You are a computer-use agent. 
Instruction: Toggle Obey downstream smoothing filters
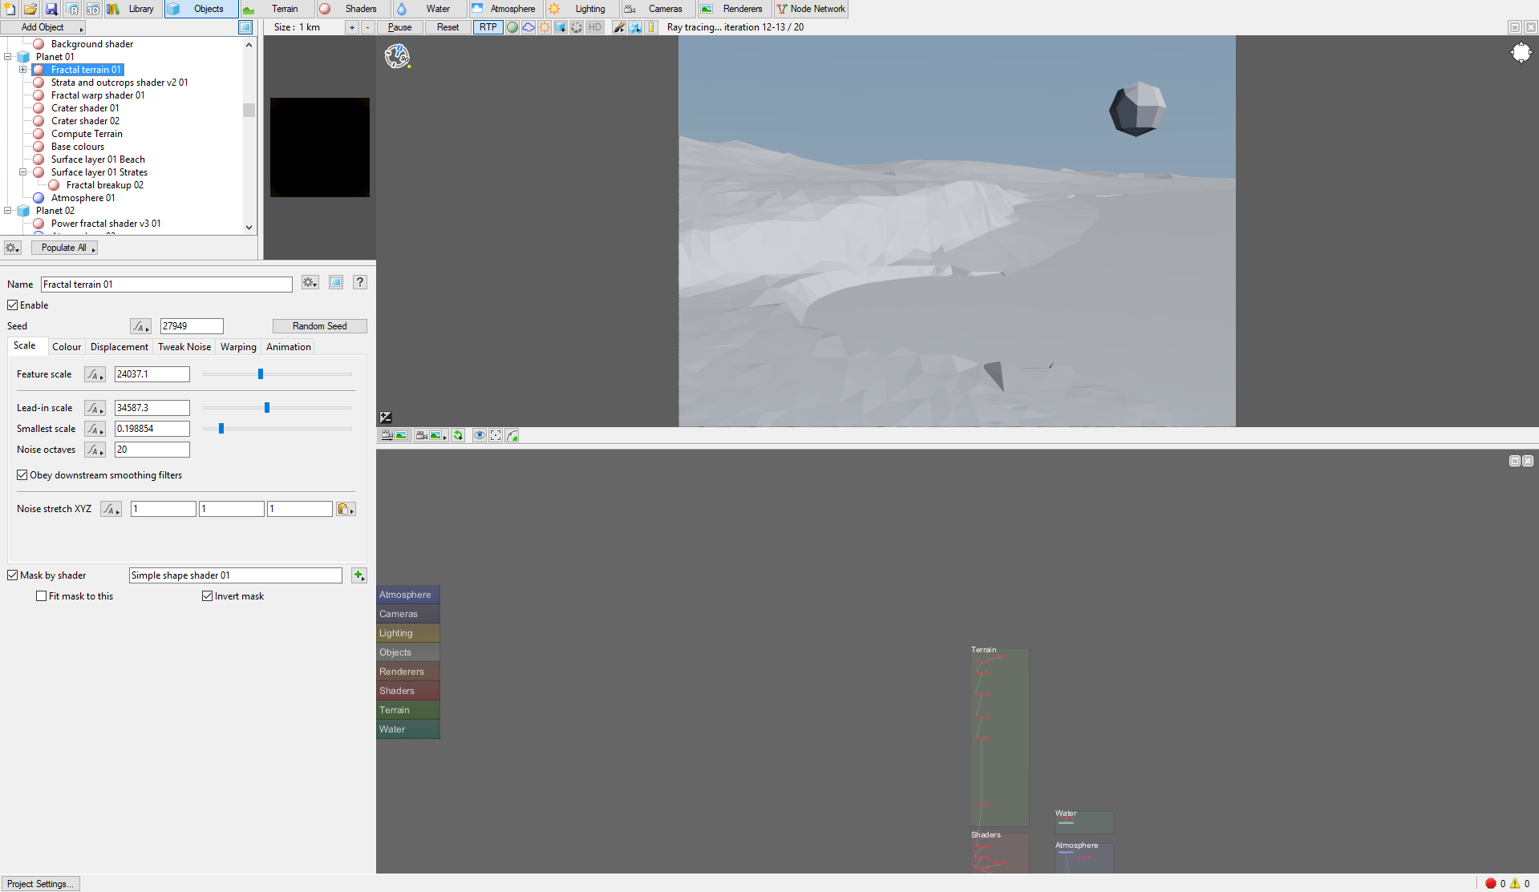tap(22, 475)
